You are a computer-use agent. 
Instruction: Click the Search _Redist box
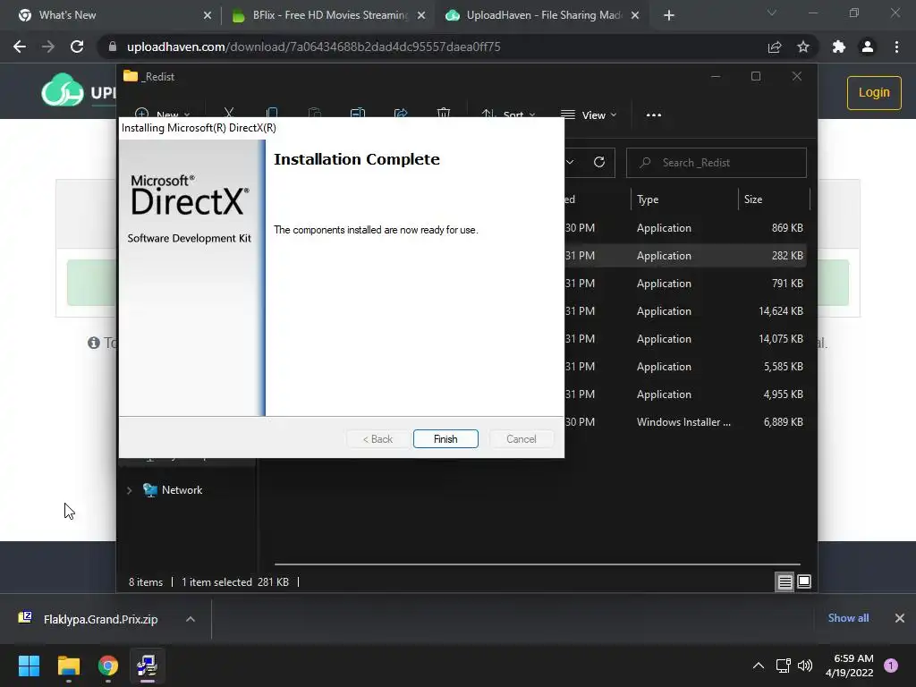717,163
